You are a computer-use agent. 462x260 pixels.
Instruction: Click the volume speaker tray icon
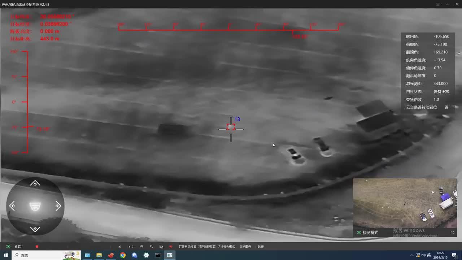click(x=423, y=255)
